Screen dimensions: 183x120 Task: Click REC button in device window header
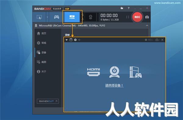149,40
